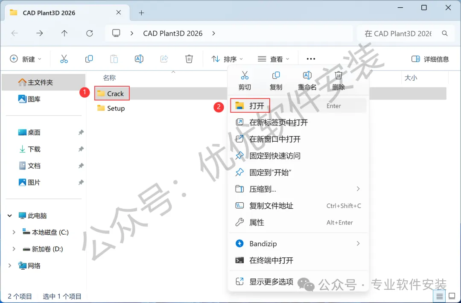This screenshot has height=303, width=461.
Task: Click chevron before CAD Plant3D 2026 breadcrumb
Action: (132, 34)
